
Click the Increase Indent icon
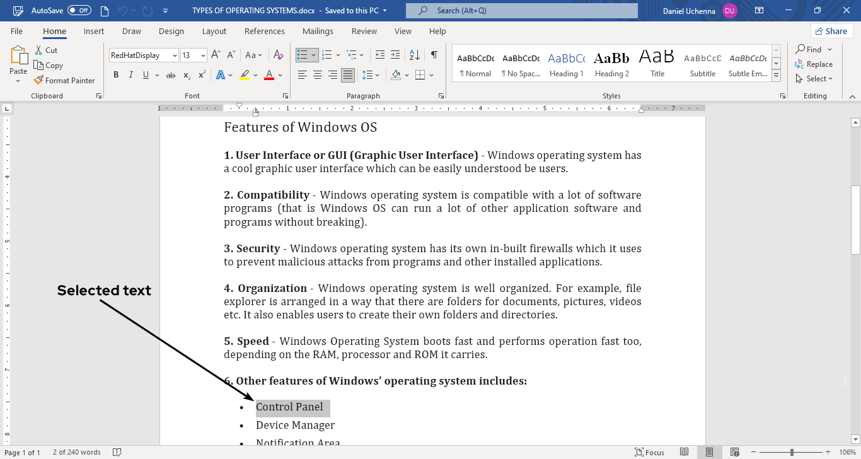pos(395,55)
